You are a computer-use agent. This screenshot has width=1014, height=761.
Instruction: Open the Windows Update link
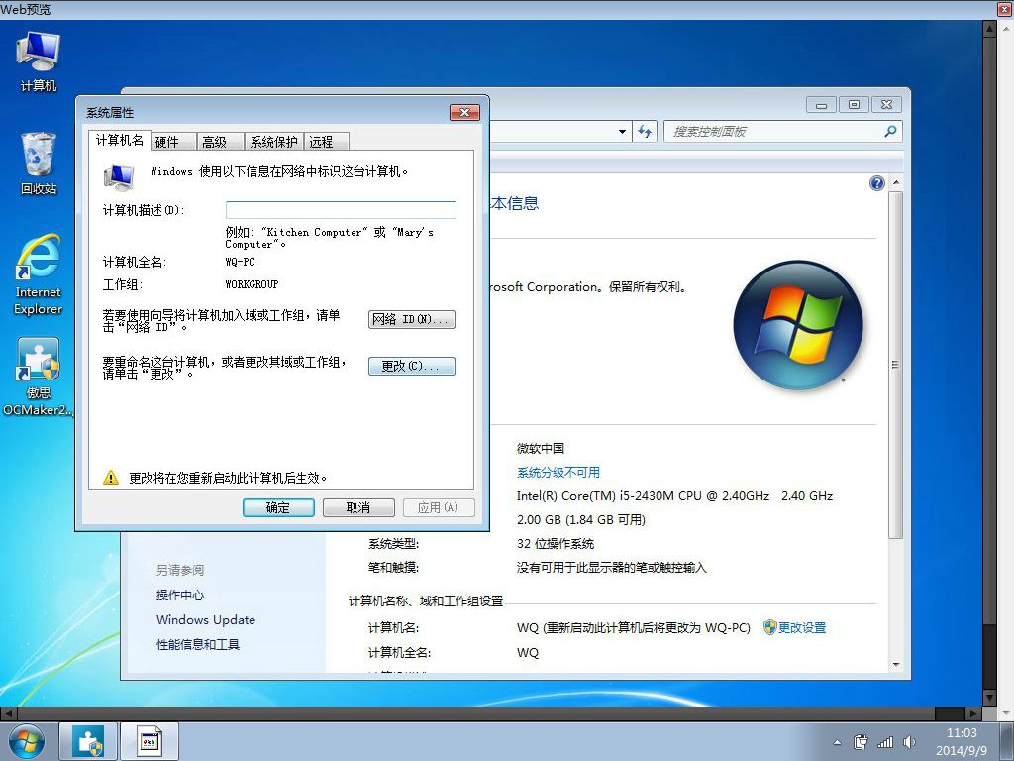tap(206, 620)
